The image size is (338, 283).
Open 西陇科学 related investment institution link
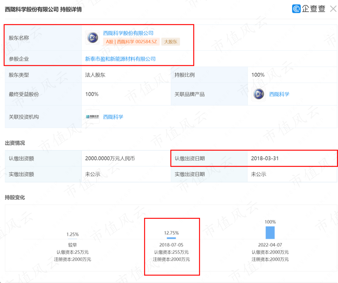(x=113, y=117)
